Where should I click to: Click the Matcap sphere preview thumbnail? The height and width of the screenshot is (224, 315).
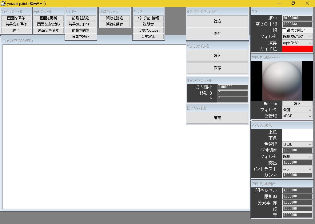click(x=282, y=81)
